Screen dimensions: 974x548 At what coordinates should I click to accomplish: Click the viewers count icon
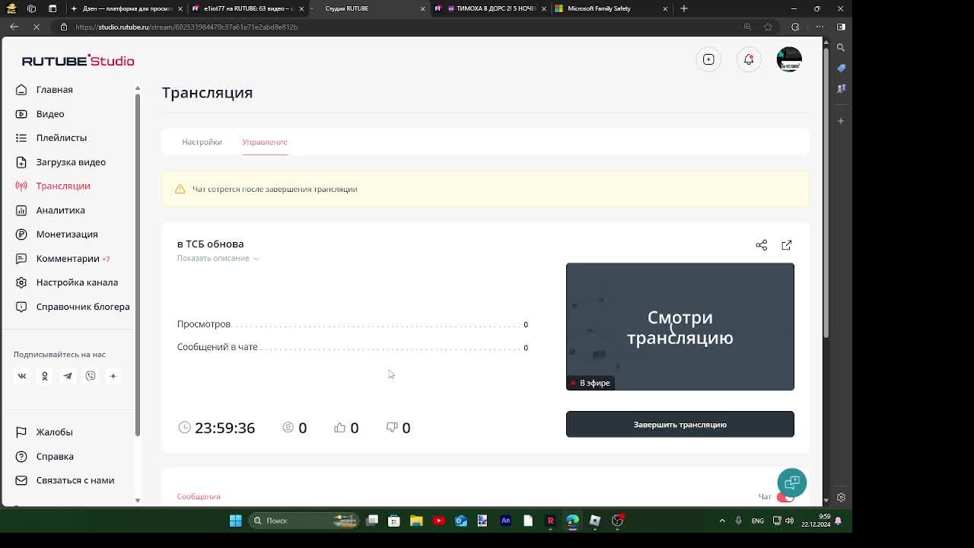288,428
